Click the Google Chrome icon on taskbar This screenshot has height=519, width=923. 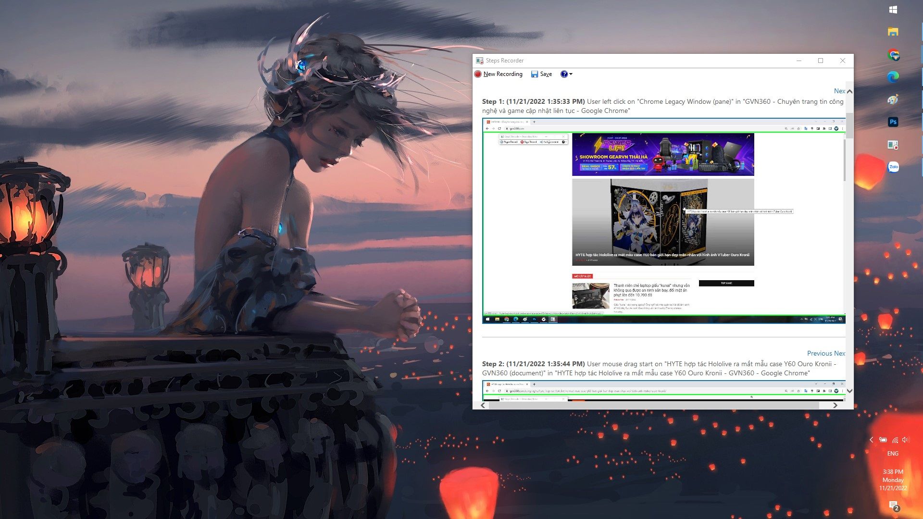pyautogui.click(x=894, y=54)
